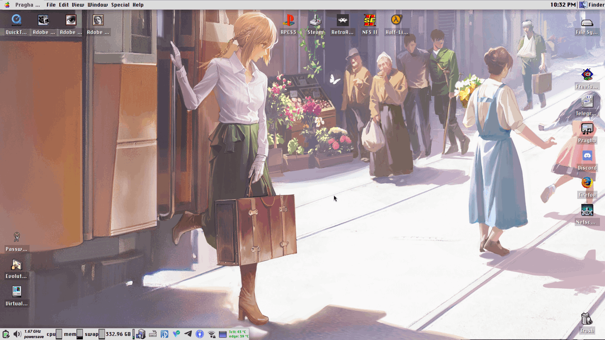Viewport: 605px width, 340px height.
Task: Open the Window menu
Action: tap(97, 5)
